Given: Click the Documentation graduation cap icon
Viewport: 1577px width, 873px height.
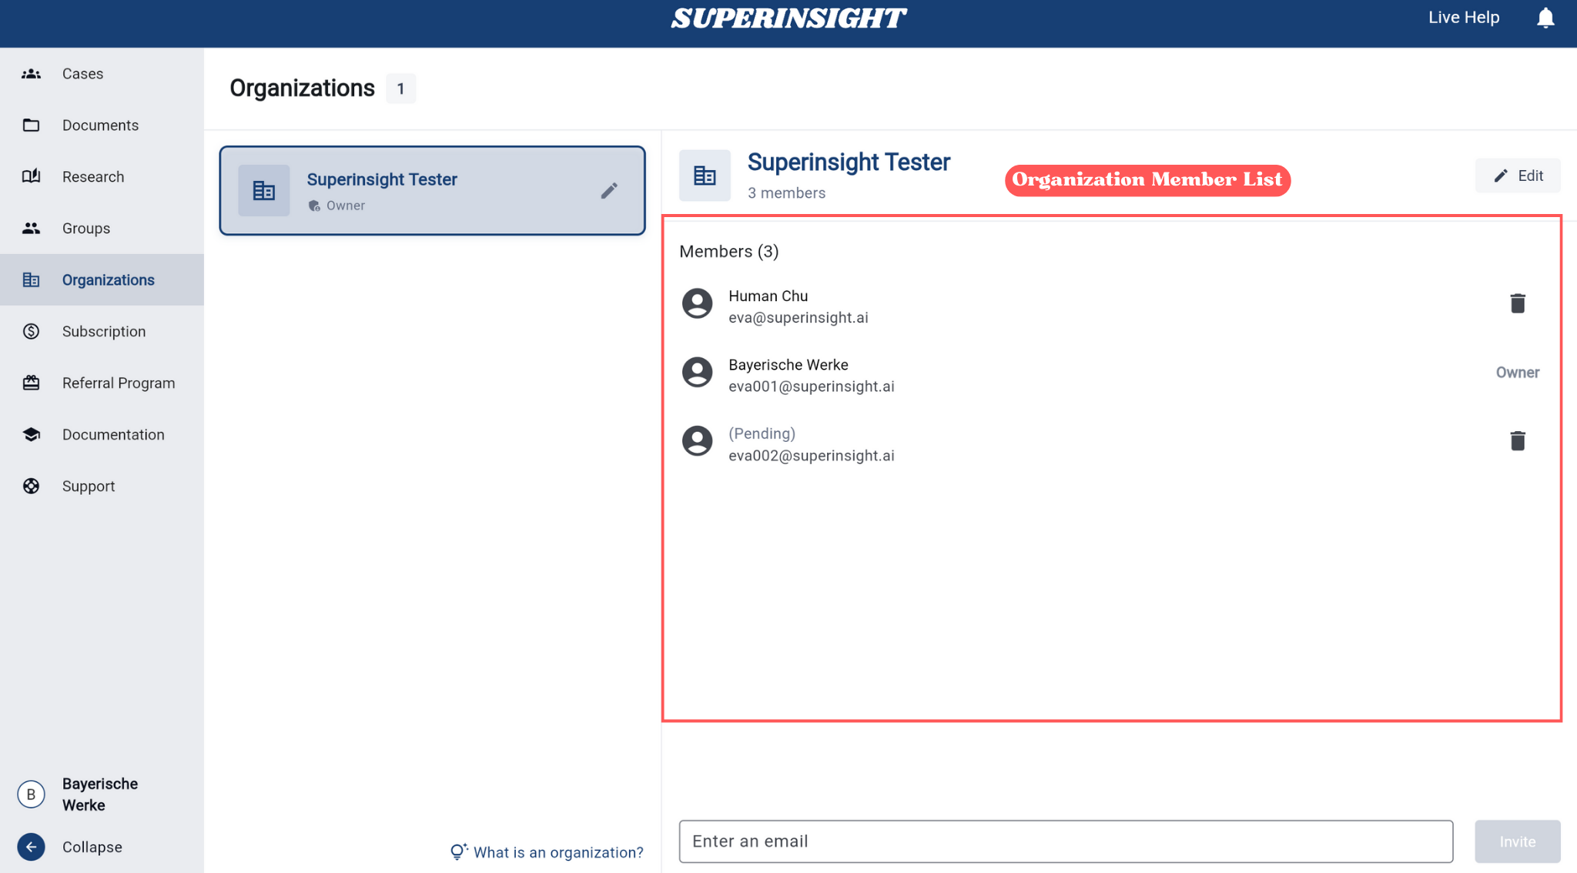Looking at the screenshot, I should (31, 435).
